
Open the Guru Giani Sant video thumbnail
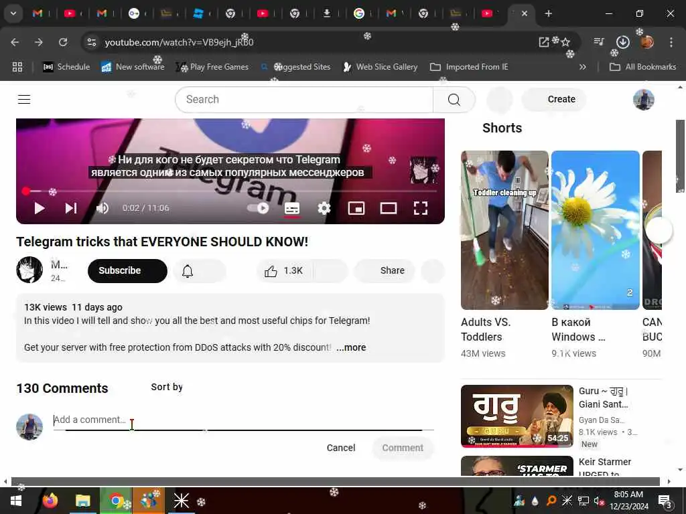(517, 416)
